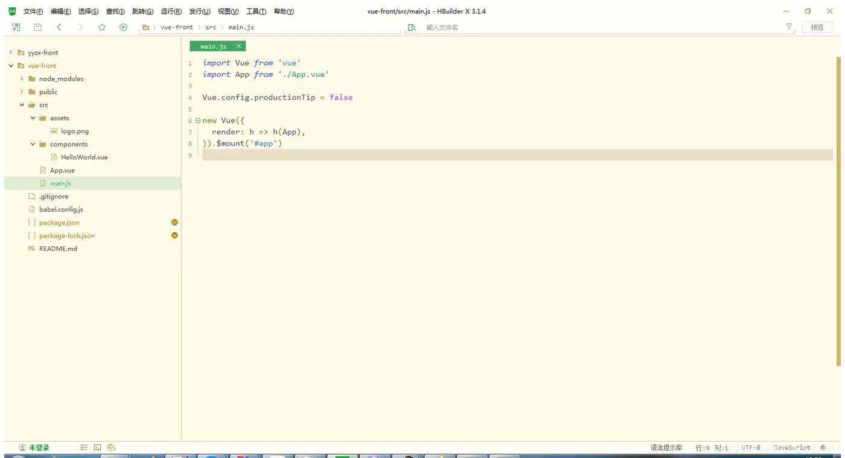Open HelloWorld.vue in file tree
This screenshot has height=458, width=845.
[84, 157]
